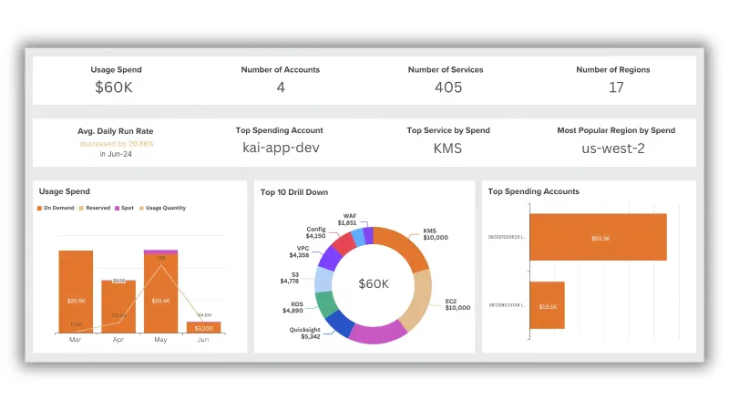Click the Mar axis label
The height and width of the screenshot is (410, 729).
pos(76,340)
